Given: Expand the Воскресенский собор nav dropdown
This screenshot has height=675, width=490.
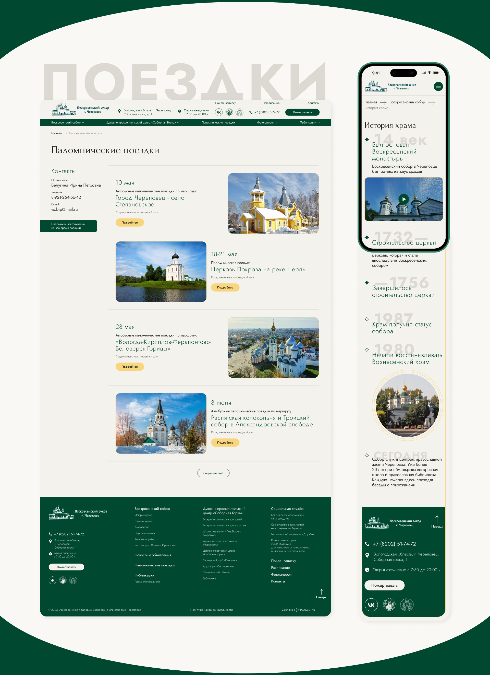Looking at the screenshot, I should [67, 123].
